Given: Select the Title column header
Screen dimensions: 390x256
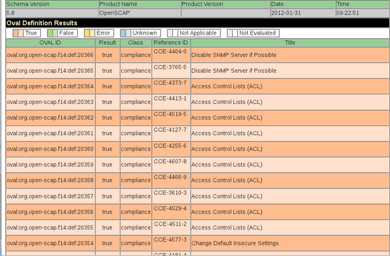Looking at the screenshot, I should pyautogui.click(x=290, y=43).
